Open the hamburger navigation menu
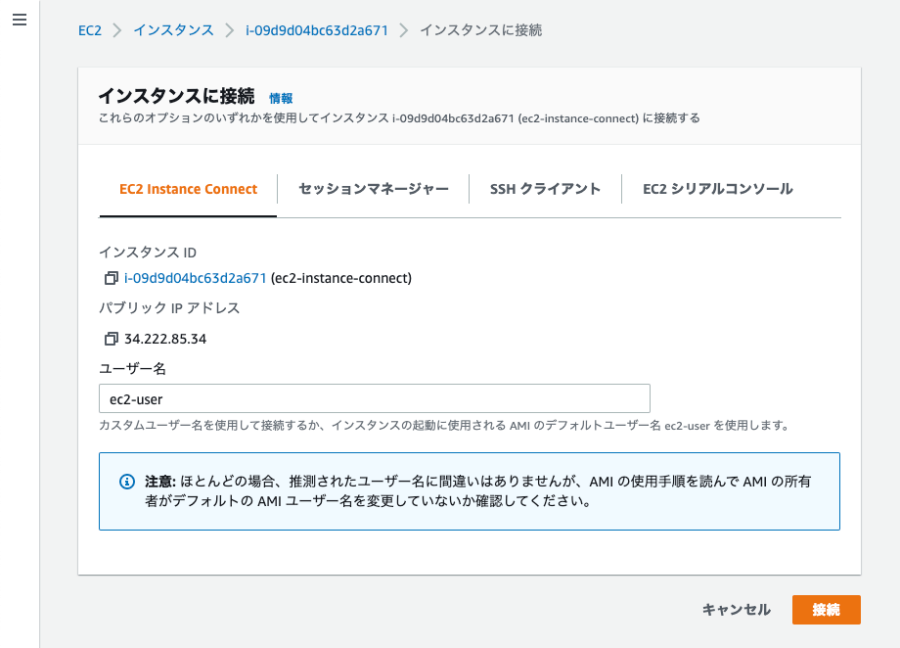Image resolution: width=900 pixels, height=648 pixels. tap(19, 21)
